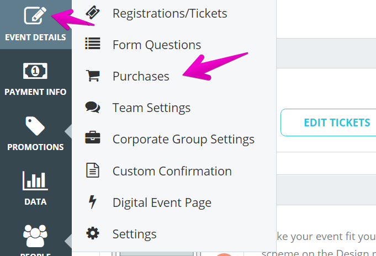Image resolution: width=376 pixels, height=256 pixels.
Task: Select the Promotions tag icon
Action: (x=35, y=126)
